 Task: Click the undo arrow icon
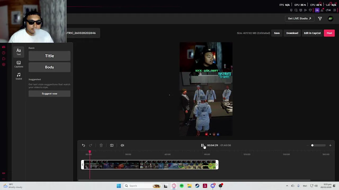(83, 145)
